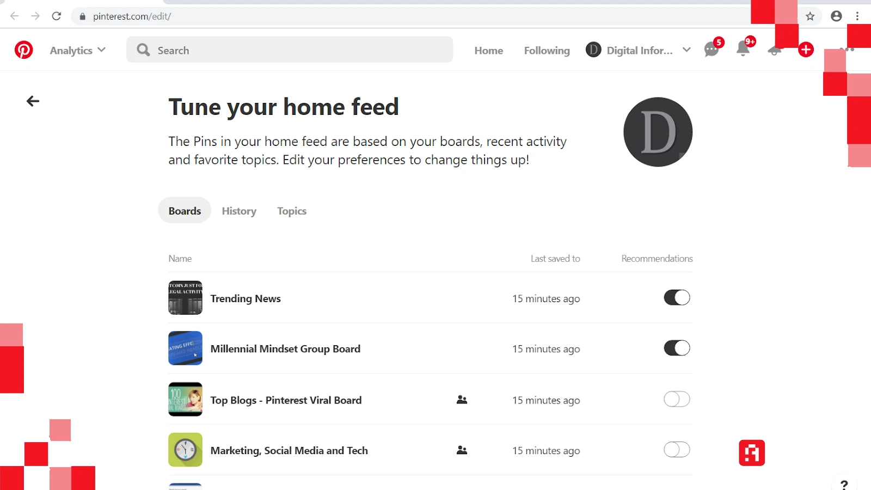Reload the page in the browser
Viewport: 871px width, 490px height.
click(x=57, y=16)
